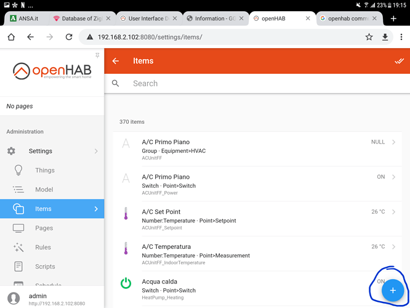Close the openhab community tab
Viewport: 410px width, 308px height.
point(374,18)
